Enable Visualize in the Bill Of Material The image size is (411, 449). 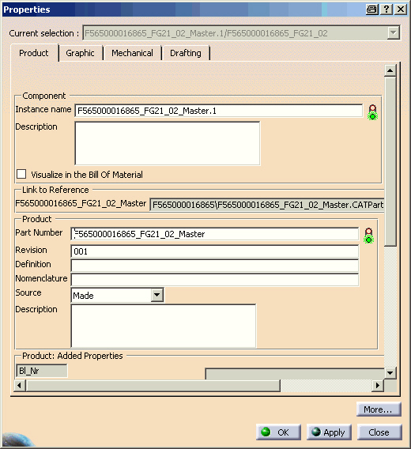(x=21, y=174)
